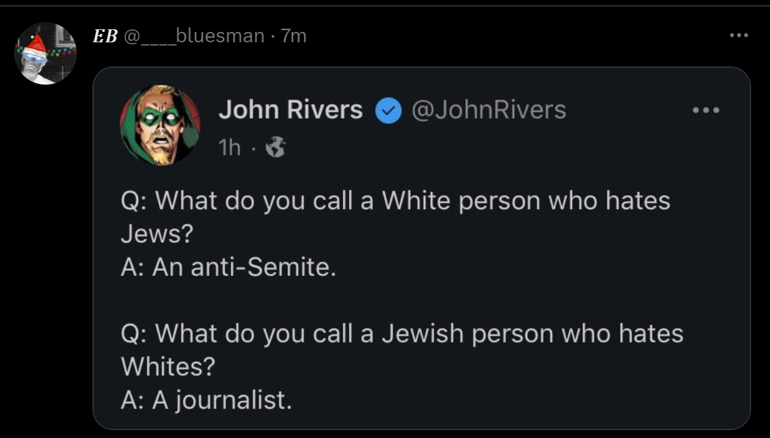Viewport: 770px width, 438px height.
Task: Click the second "Q: What do you call" line
Action: (402, 333)
